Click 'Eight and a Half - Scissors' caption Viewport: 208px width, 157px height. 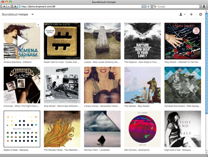click(x=177, y=150)
